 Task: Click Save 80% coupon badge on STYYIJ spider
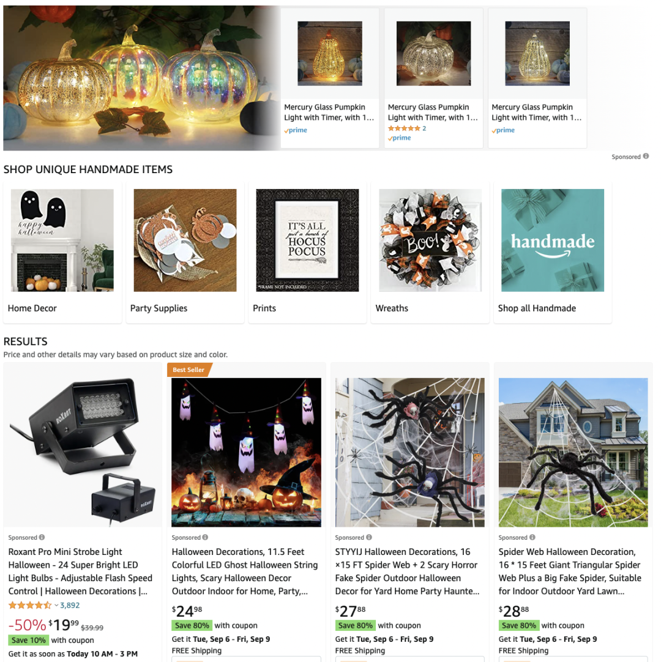tap(355, 625)
